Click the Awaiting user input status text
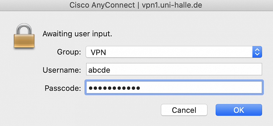The width and height of the screenshot is (273, 126). [x=77, y=34]
